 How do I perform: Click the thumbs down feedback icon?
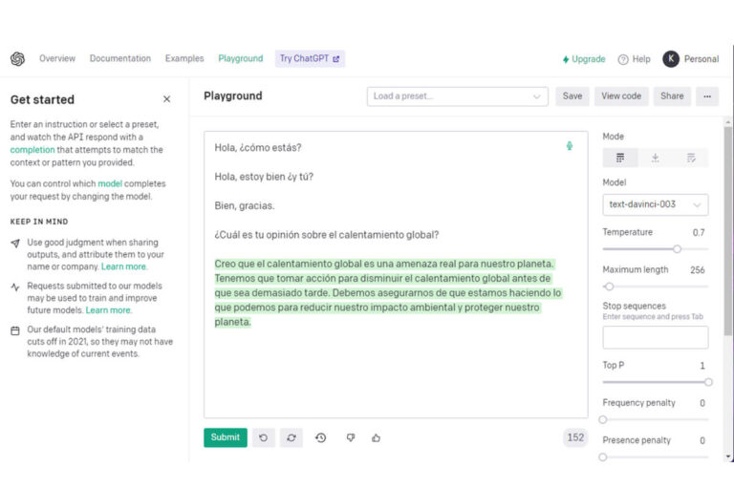[x=351, y=437]
